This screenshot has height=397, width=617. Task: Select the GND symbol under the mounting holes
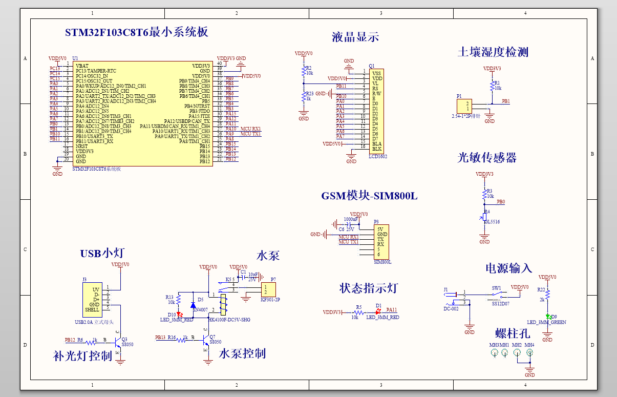click(529, 371)
